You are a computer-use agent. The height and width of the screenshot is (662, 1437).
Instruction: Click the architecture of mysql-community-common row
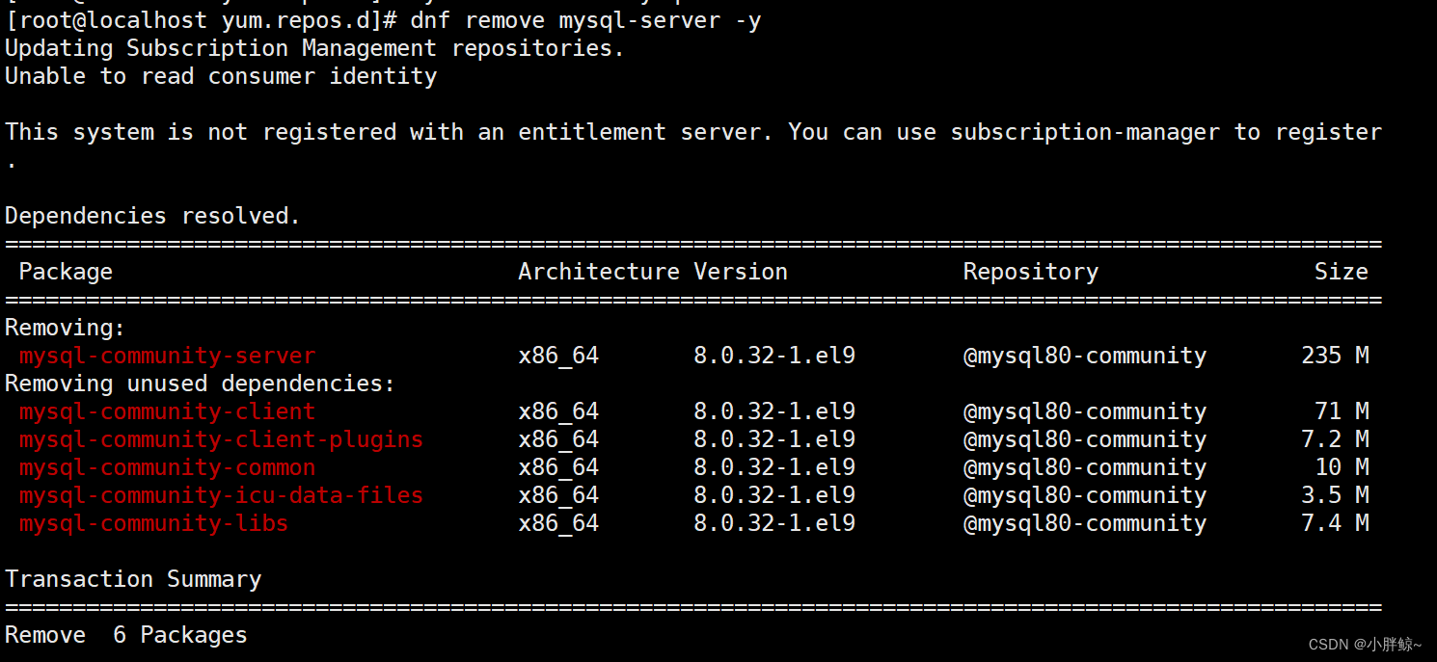[x=558, y=467]
